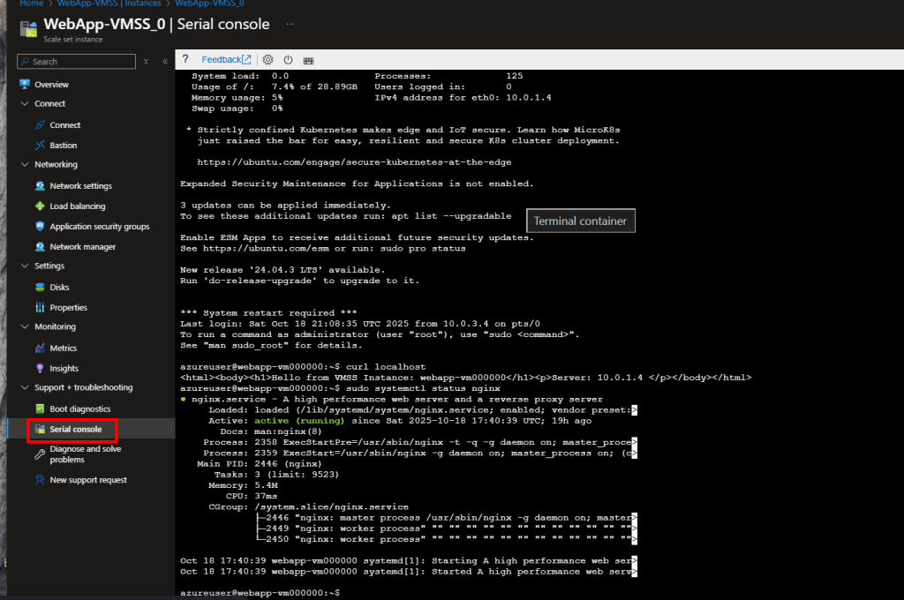Collapse the Connect section
This screenshot has height=600, width=904.
25,104
